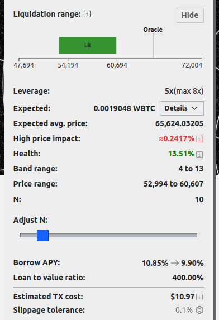This screenshot has width=219, height=320.
Task: Open slippage tolerance gear settings
Action: [199, 310]
